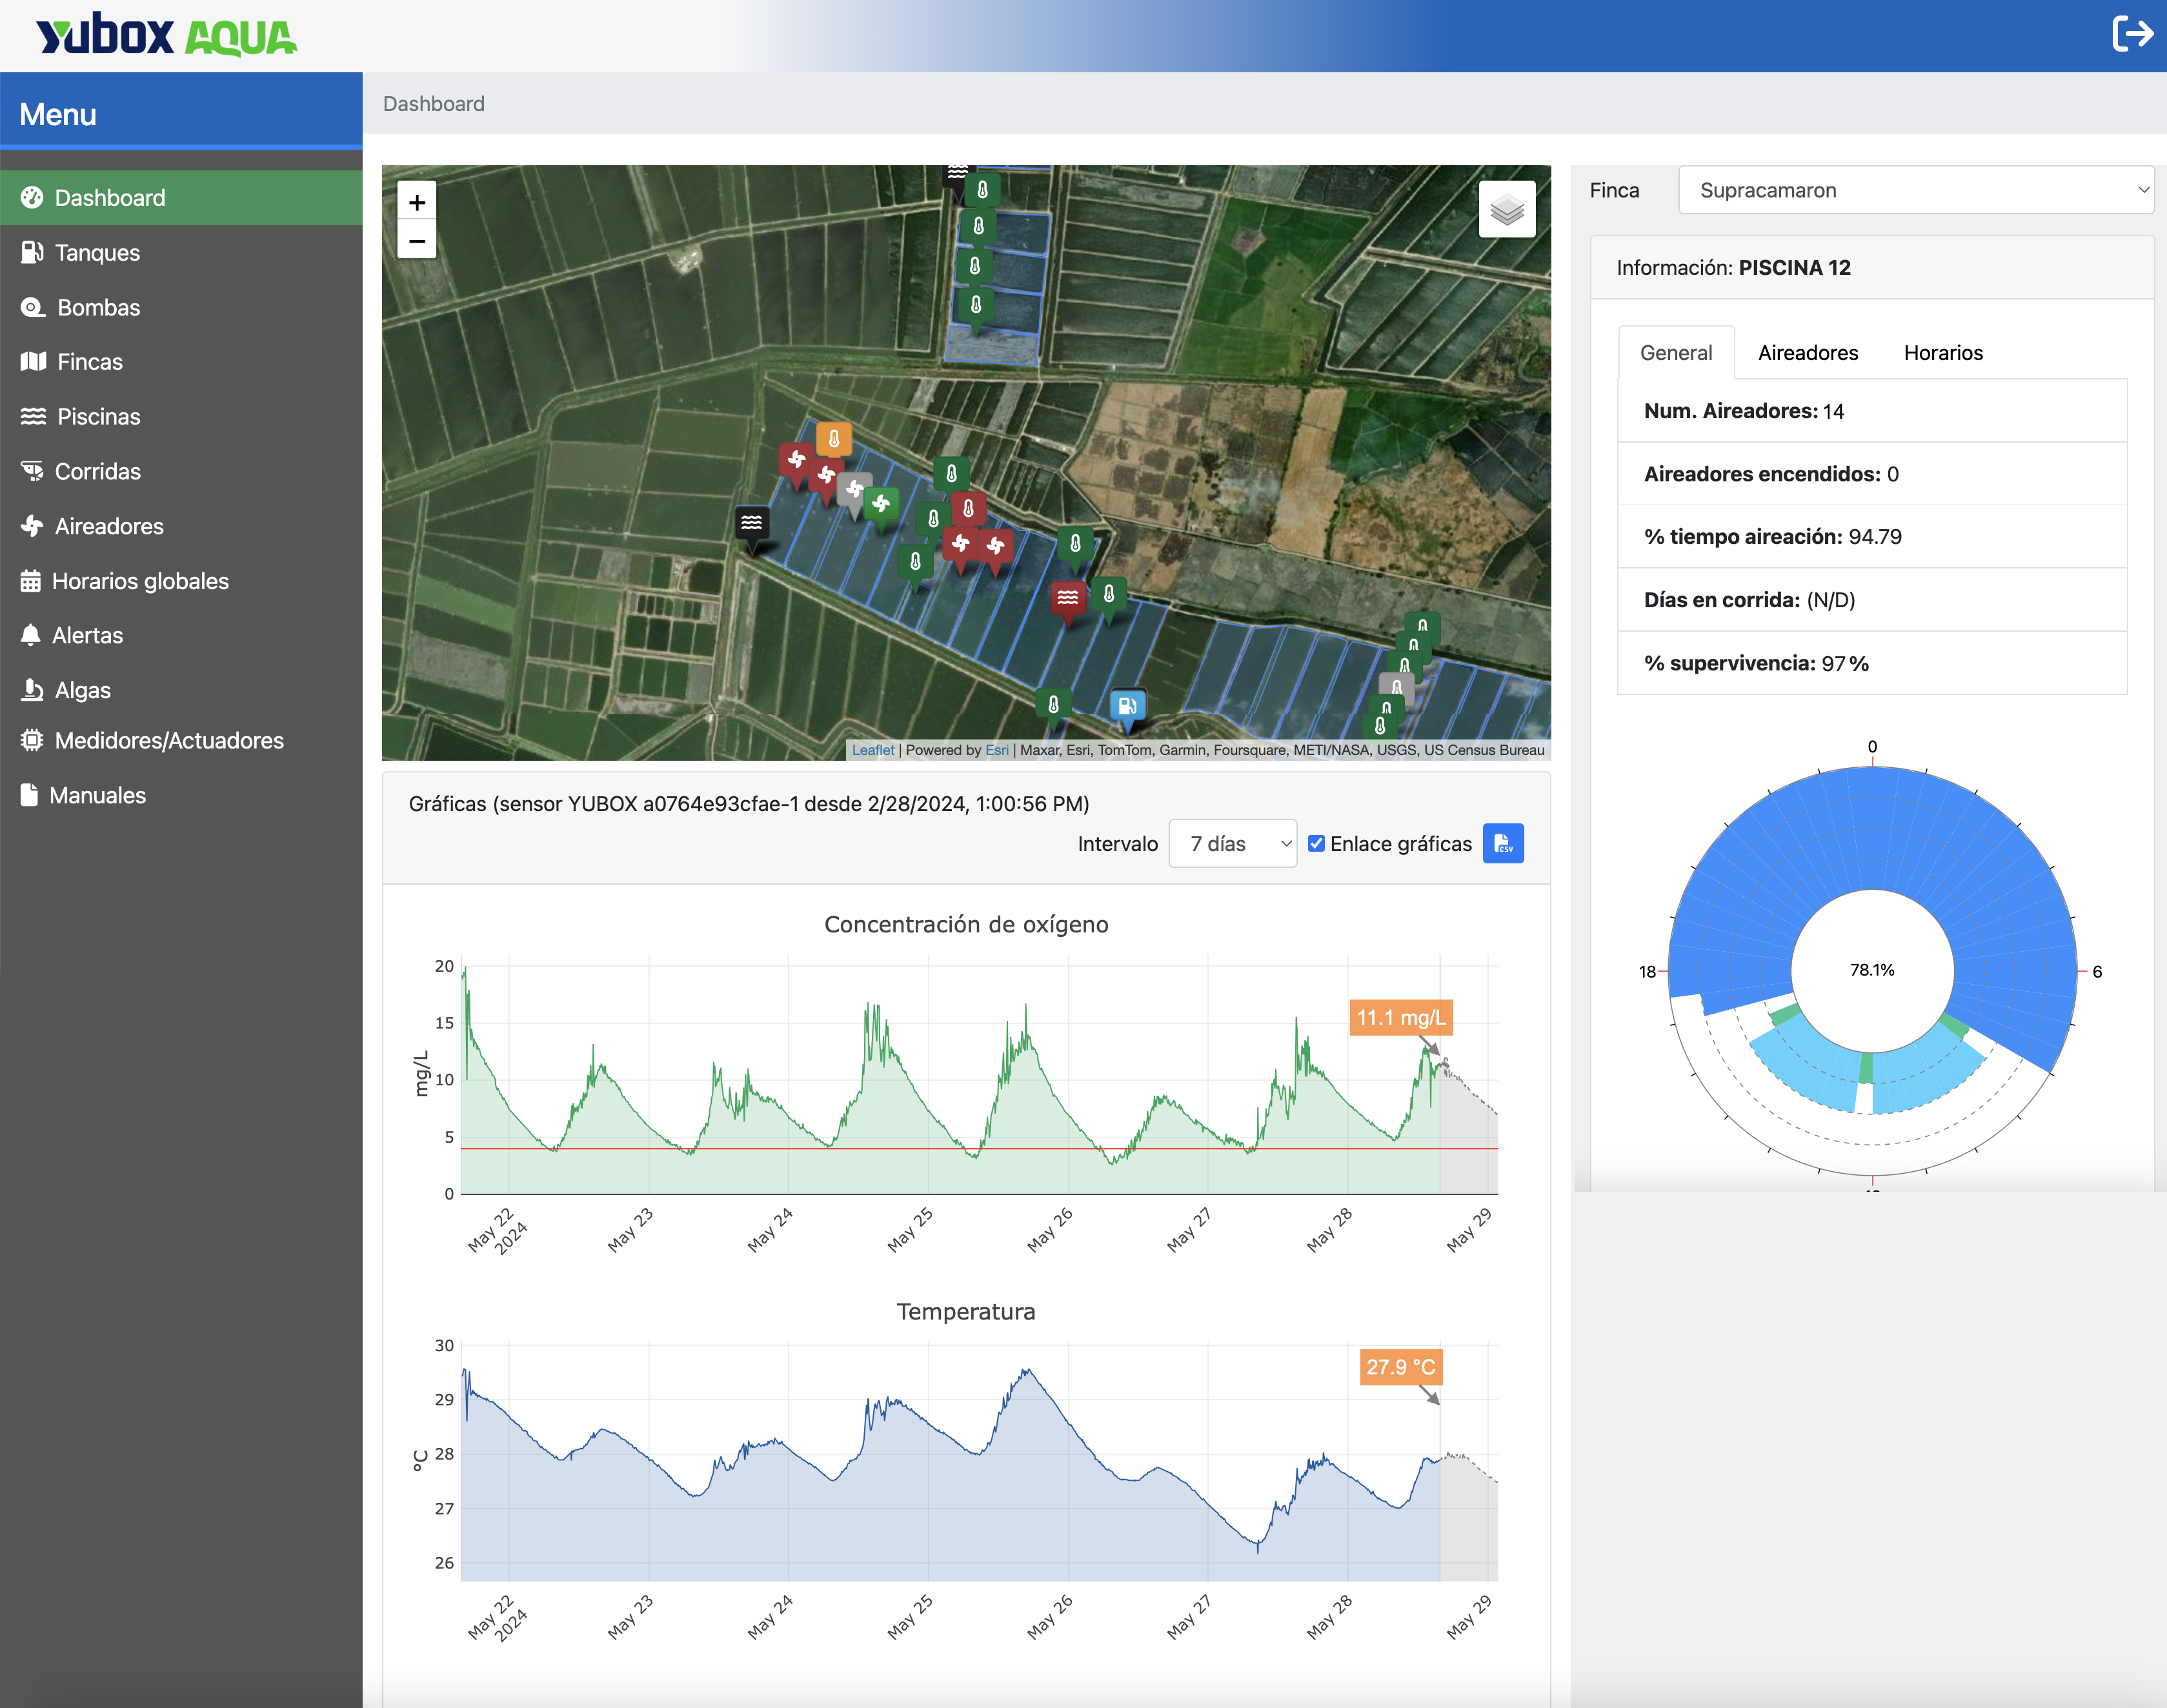Go to Piscinas in sidebar menu
Screen dimensions: 2167x1708
[98, 416]
